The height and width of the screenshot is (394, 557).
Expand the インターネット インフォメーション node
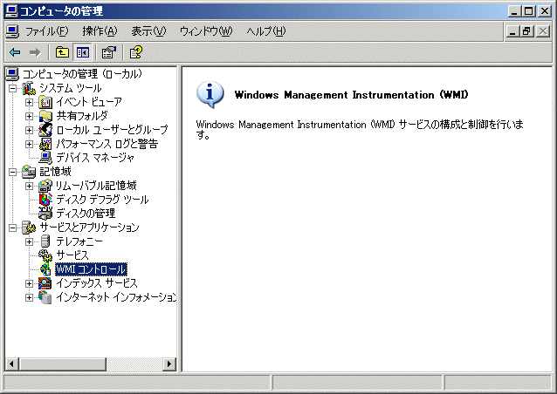click(x=29, y=297)
